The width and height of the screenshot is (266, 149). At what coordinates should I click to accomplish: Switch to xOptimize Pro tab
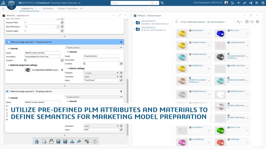point(27,9)
